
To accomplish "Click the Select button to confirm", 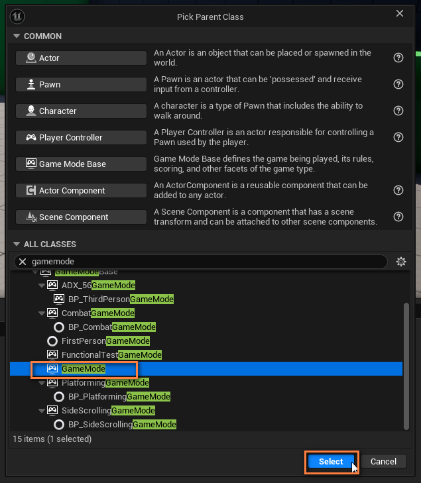I will click(x=331, y=461).
